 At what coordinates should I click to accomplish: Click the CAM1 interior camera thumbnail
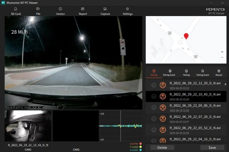28,126
